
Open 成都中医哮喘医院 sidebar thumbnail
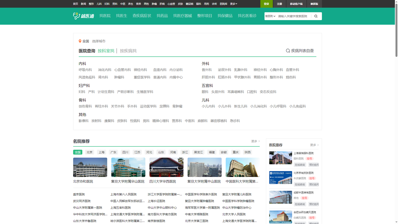point(281,197)
